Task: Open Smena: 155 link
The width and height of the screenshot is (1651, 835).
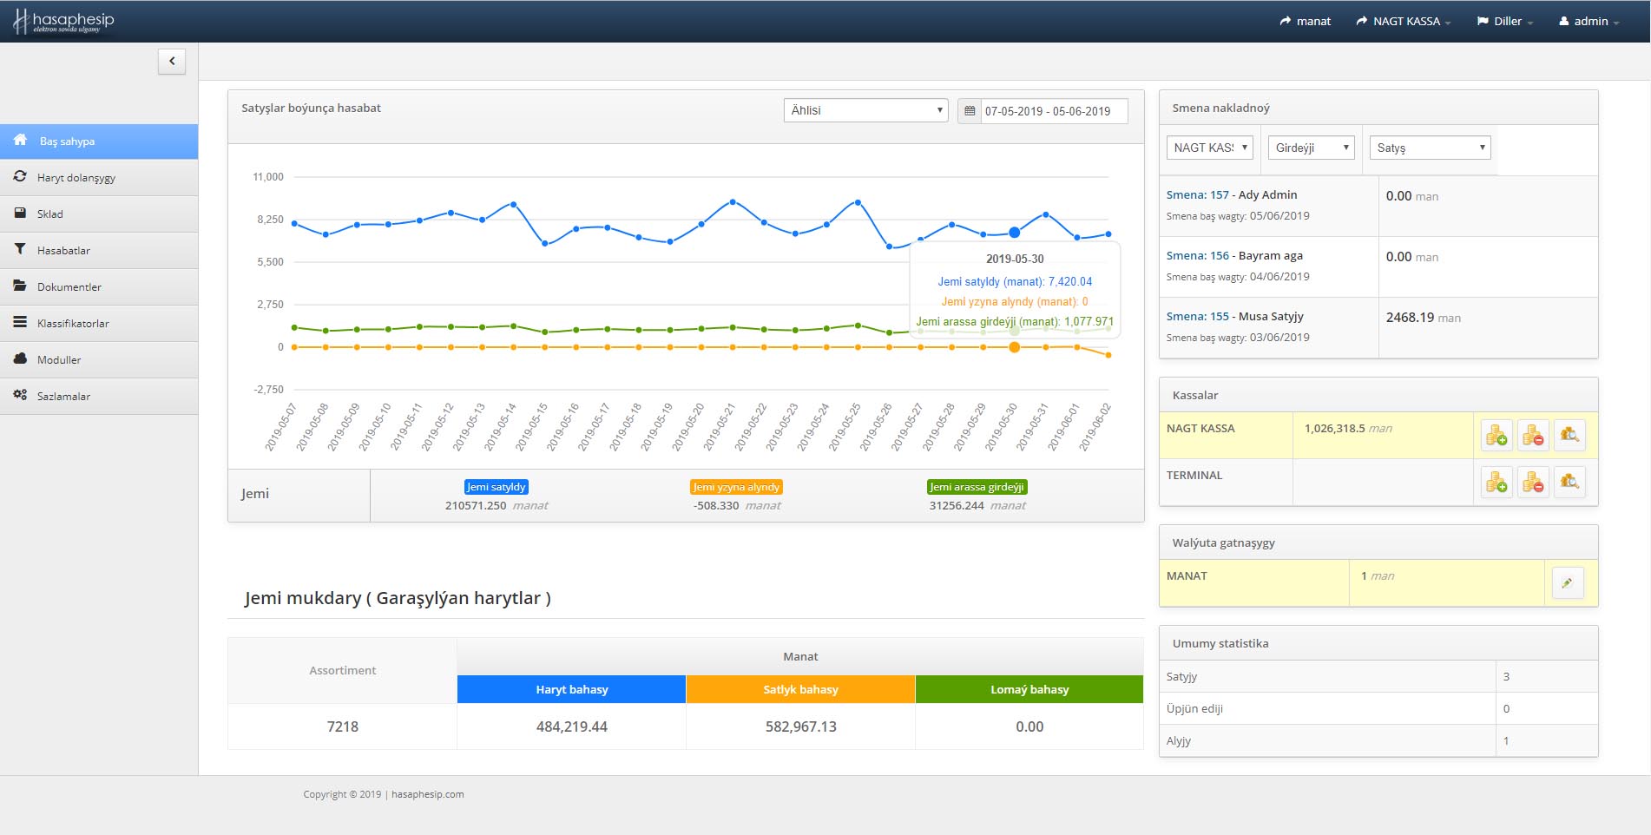Action: click(1197, 316)
